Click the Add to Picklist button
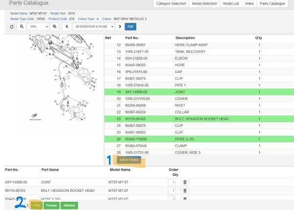 click(129, 160)
